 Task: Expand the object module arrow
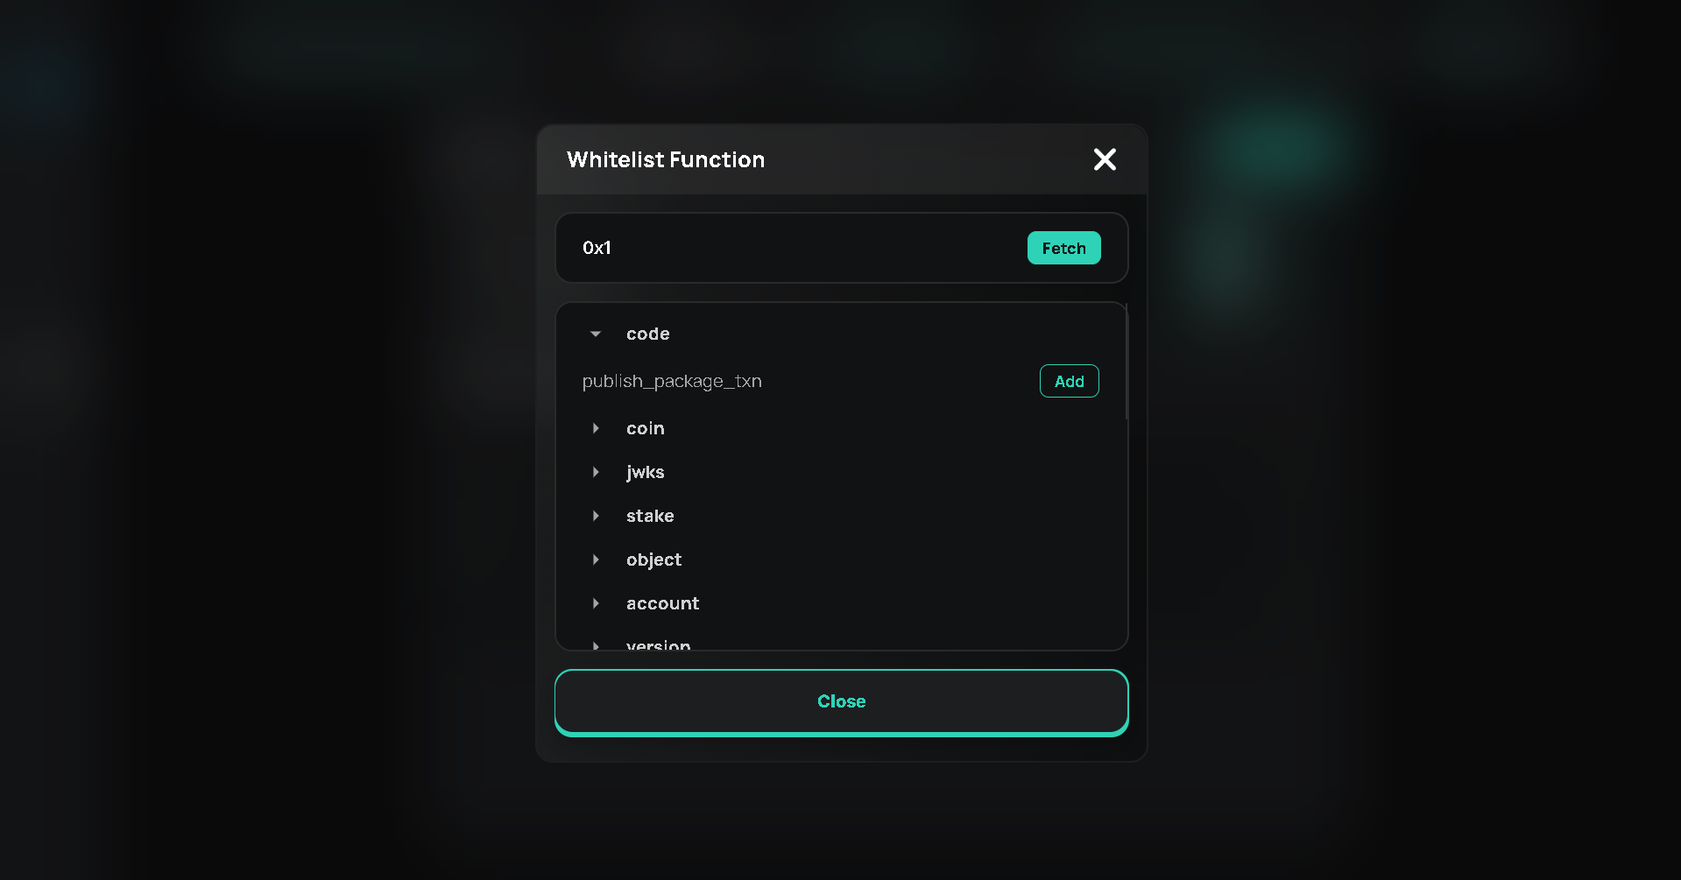tap(596, 560)
